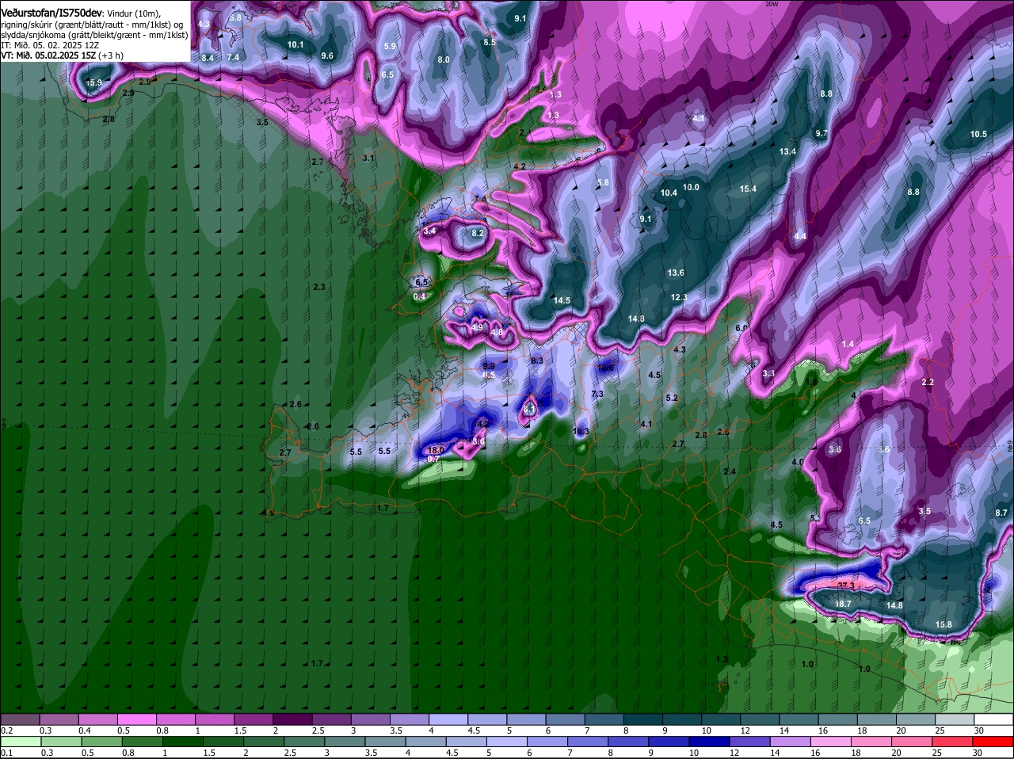Click the 1.4 value in the pink zone
The height and width of the screenshot is (759, 1014).
tap(848, 344)
